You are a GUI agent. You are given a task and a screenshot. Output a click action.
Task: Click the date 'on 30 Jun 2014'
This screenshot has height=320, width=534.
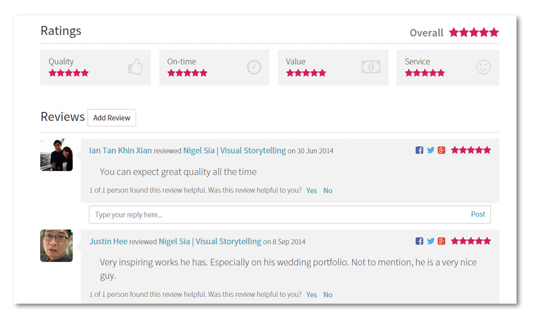click(311, 151)
